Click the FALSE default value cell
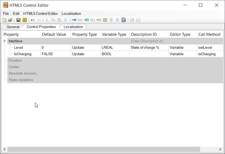The image size is (225, 154). pyautogui.click(x=56, y=54)
